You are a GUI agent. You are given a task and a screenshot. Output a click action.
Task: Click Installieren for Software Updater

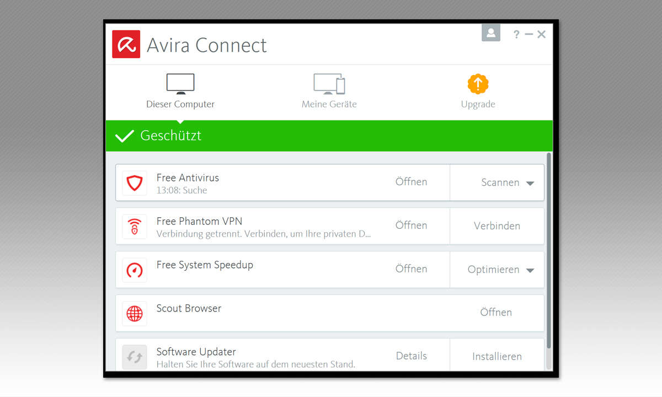point(497,357)
